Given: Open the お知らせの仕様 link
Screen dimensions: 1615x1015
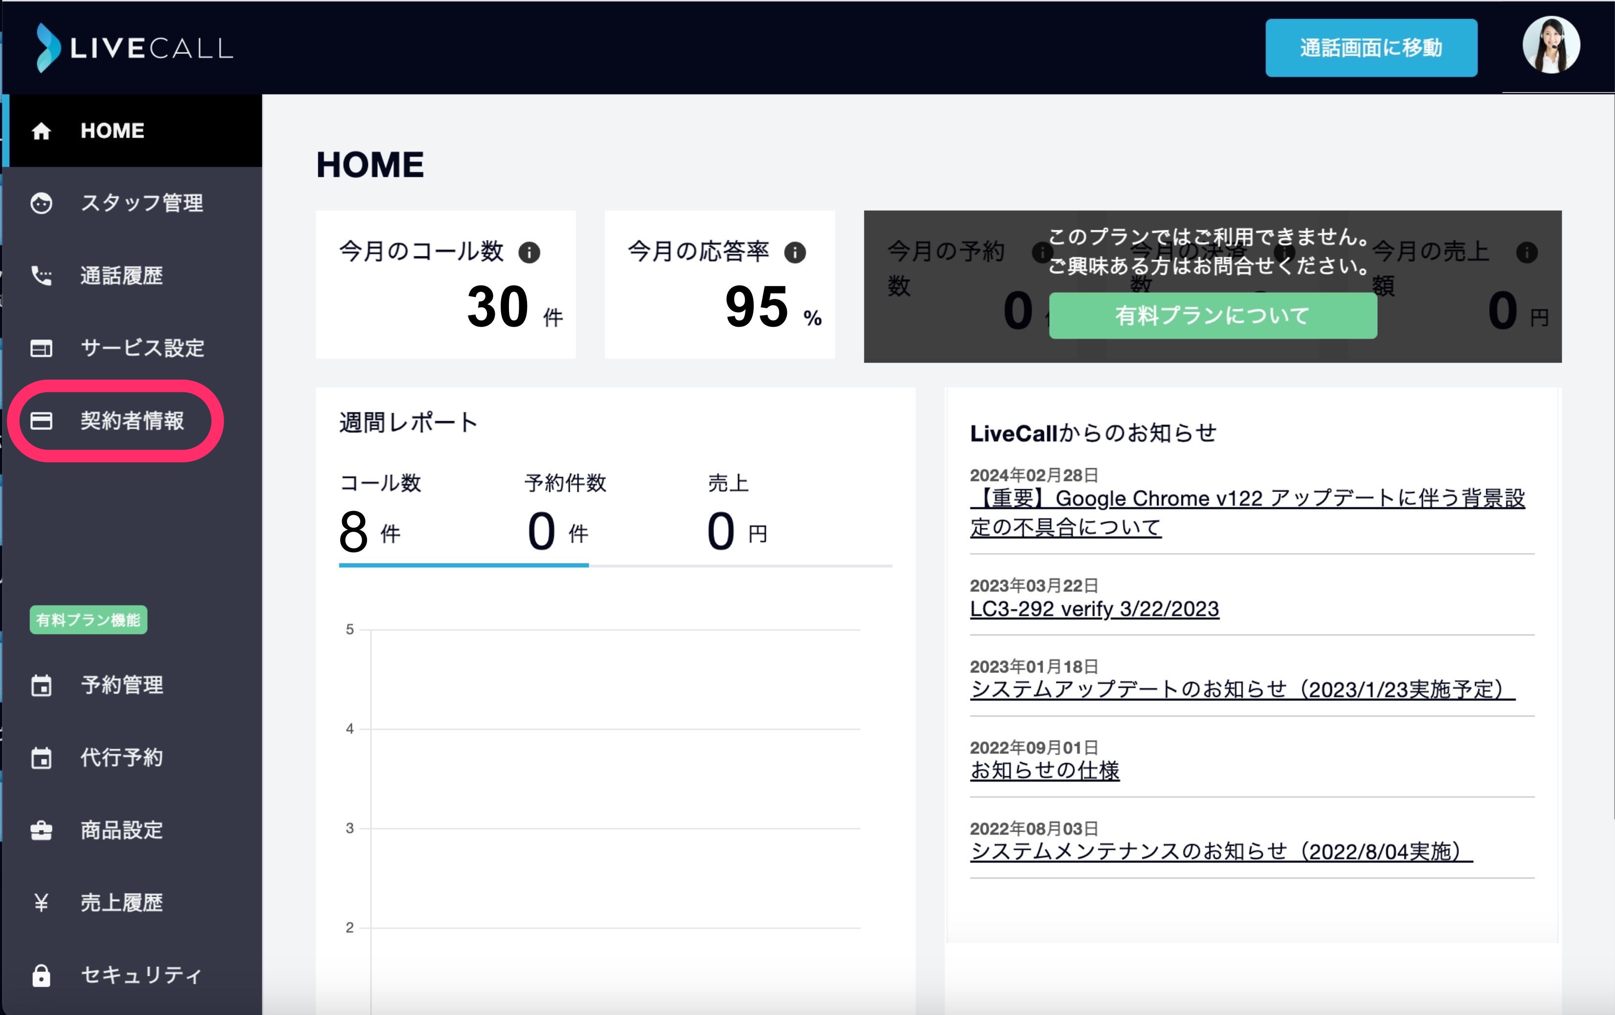Looking at the screenshot, I should point(1045,770).
